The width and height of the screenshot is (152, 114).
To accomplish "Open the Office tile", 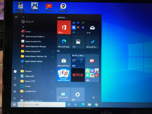I will pyautogui.click(x=64, y=27).
